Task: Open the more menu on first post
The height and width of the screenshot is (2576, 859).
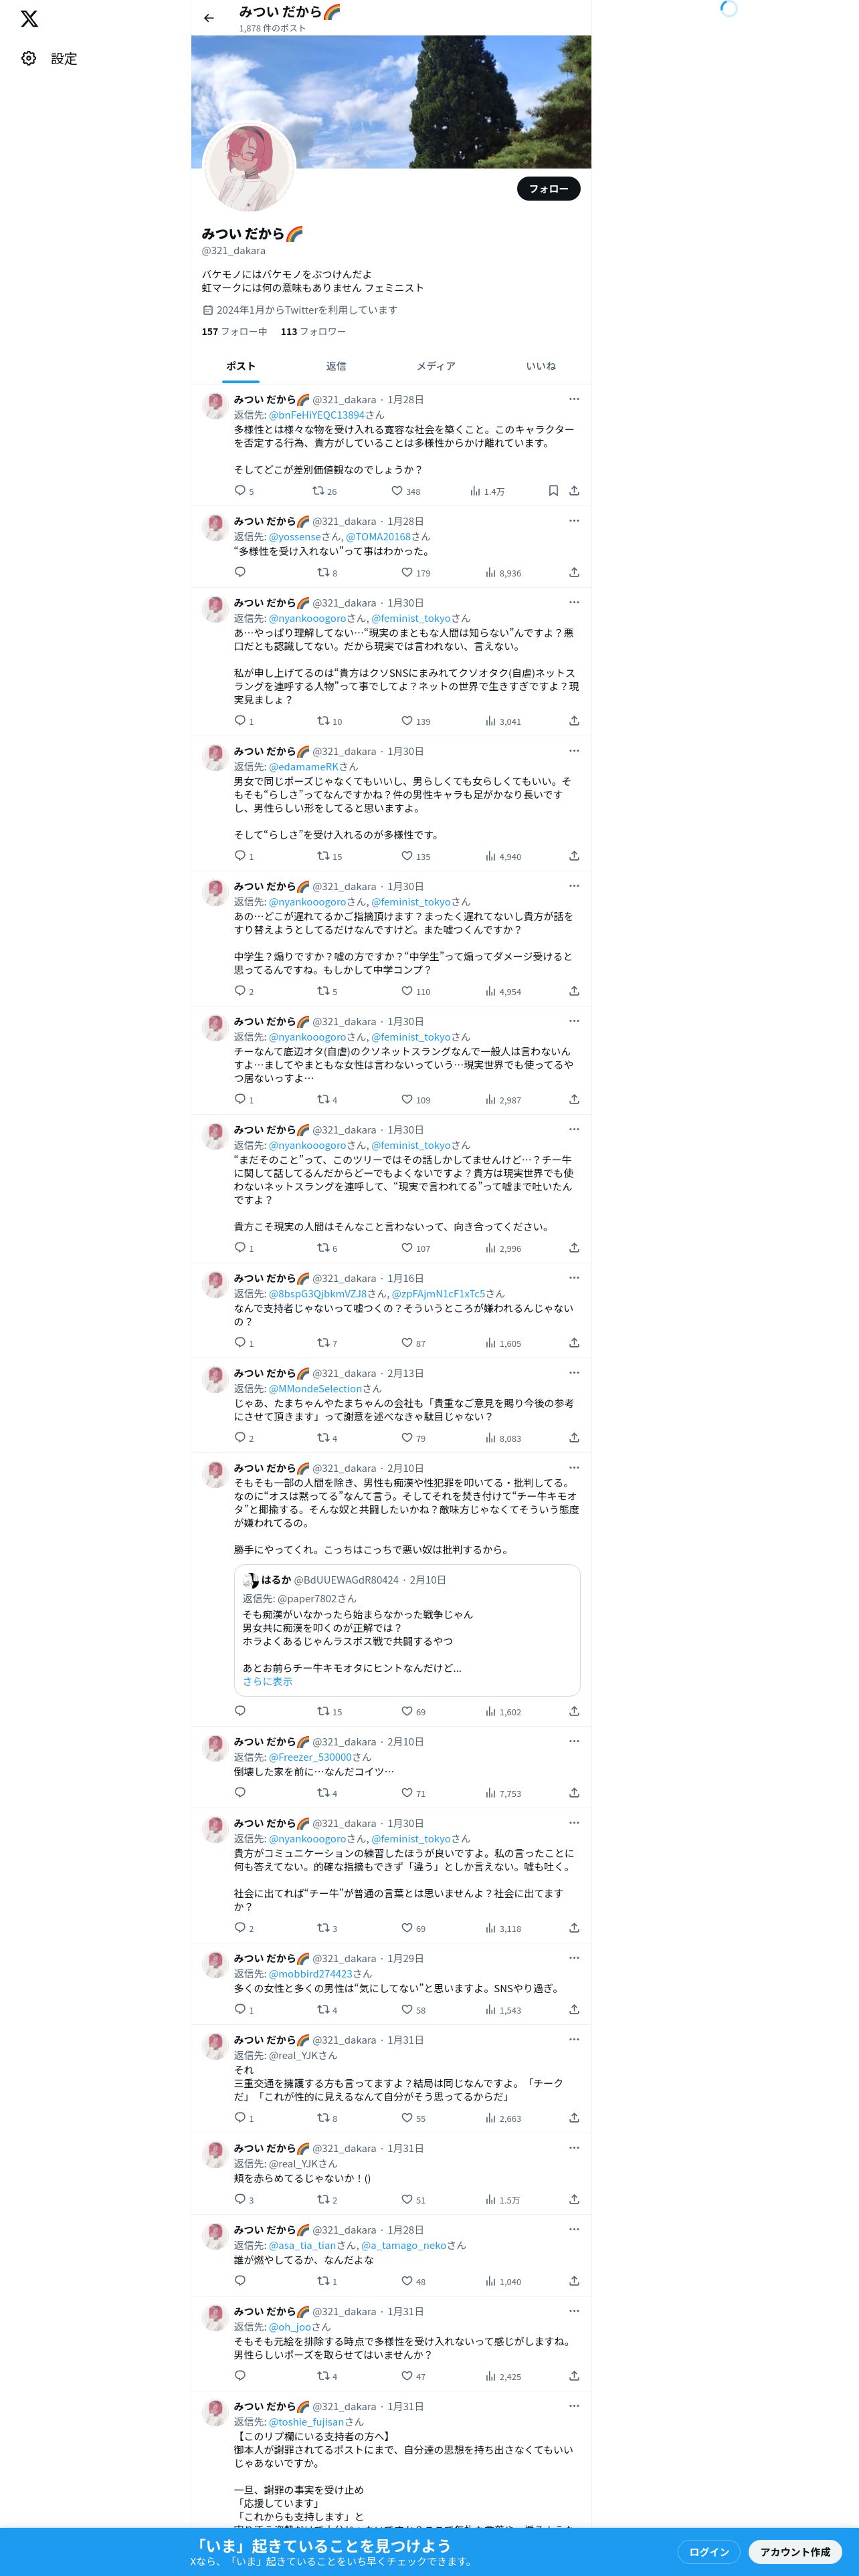Action: click(574, 399)
